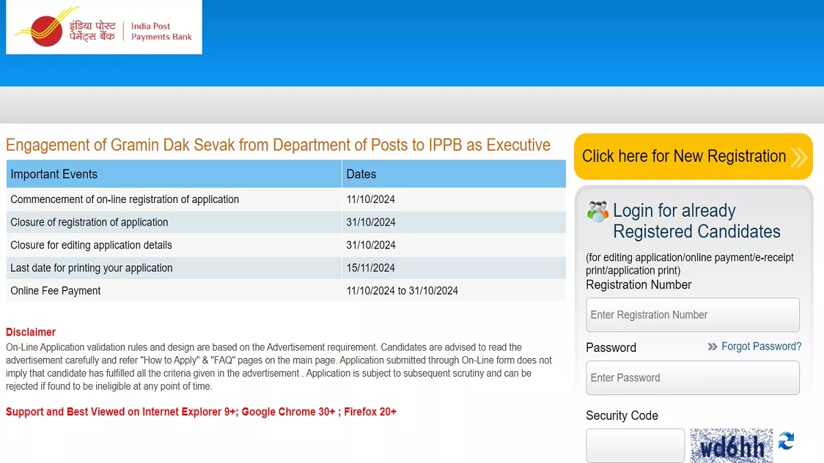Click Login for already Registered Candidates heading
The image size is (824, 463).
697,221
